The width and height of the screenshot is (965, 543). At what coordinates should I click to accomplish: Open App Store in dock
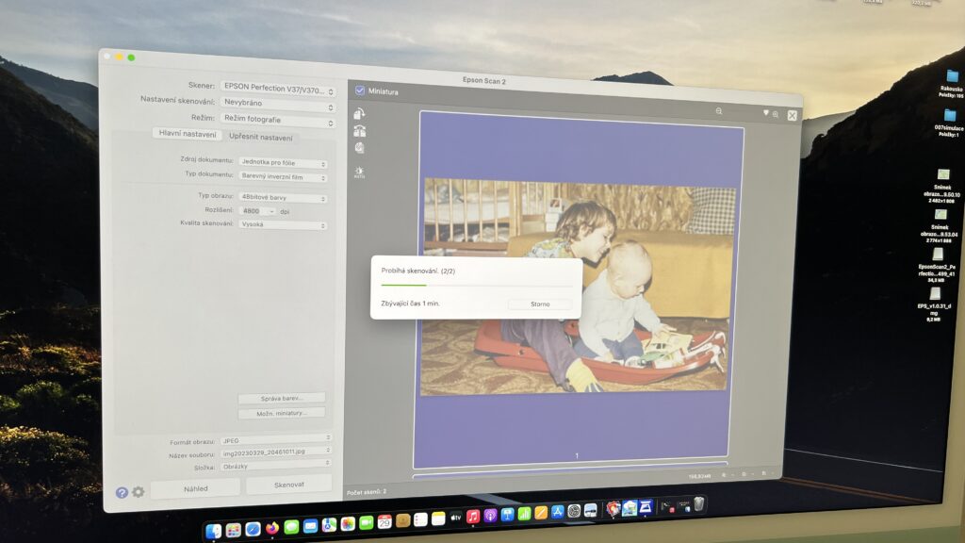(x=558, y=512)
